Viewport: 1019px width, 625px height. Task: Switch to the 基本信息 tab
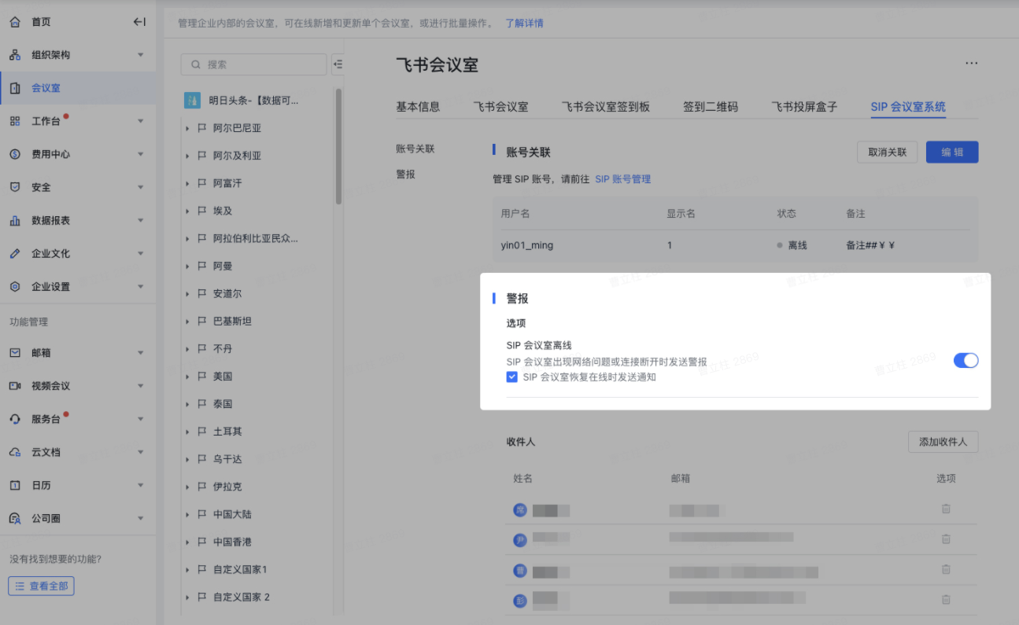(418, 107)
